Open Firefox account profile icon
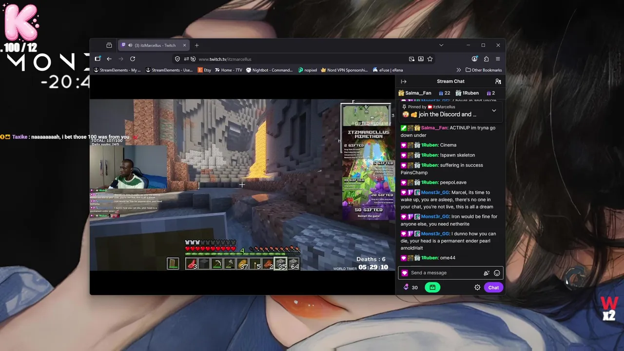The height and width of the screenshot is (351, 624). (x=474, y=59)
